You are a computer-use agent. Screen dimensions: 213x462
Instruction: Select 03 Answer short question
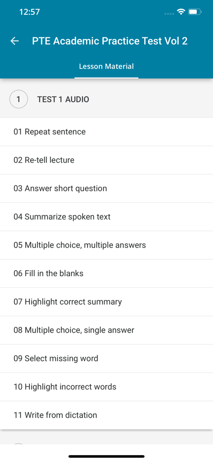[106, 188]
